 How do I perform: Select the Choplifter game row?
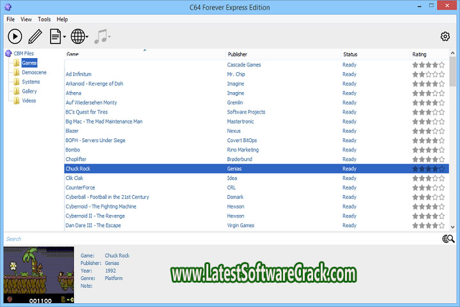click(257, 159)
